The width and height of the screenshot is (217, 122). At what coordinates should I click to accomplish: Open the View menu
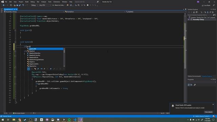click(15, 2)
